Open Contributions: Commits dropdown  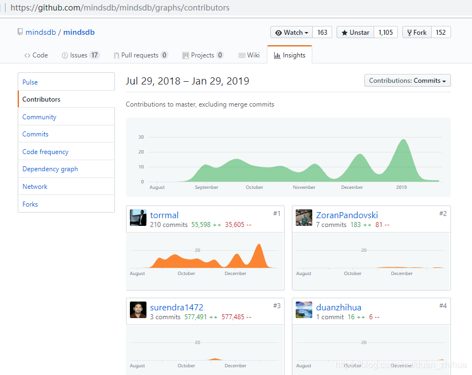coord(407,81)
